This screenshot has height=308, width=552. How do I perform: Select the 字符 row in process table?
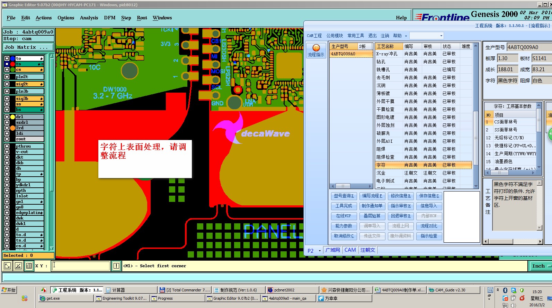pos(423,165)
